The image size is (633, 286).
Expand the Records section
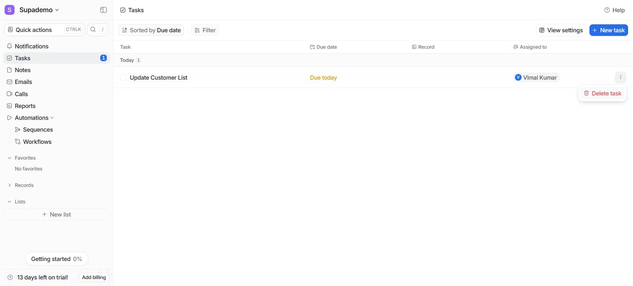click(x=10, y=185)
